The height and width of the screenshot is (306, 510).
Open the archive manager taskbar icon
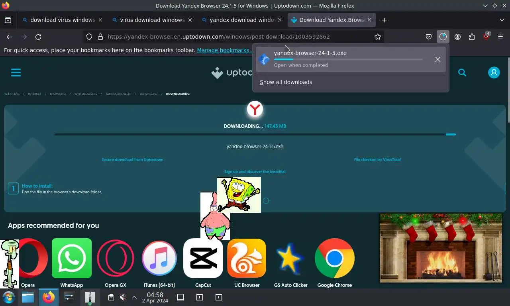pyautogui.click(x=90, y=297)
